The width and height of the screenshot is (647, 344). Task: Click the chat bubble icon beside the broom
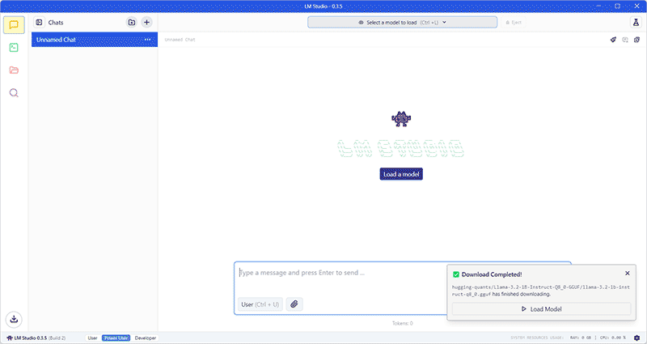click(x=625, y=40)
